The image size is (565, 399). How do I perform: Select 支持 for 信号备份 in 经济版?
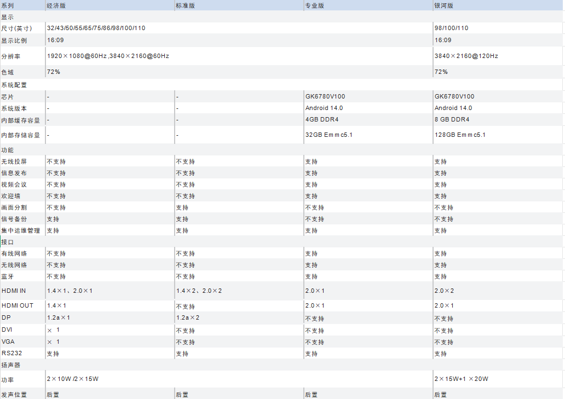(53, 219)
